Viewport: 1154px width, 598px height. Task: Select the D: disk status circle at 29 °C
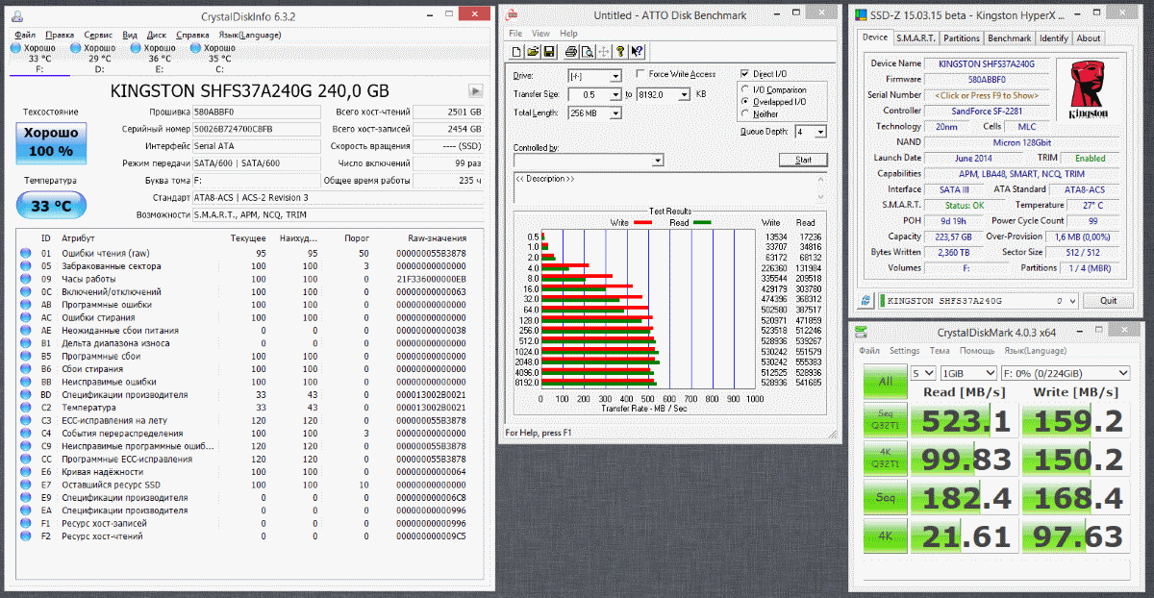(76, 48)
